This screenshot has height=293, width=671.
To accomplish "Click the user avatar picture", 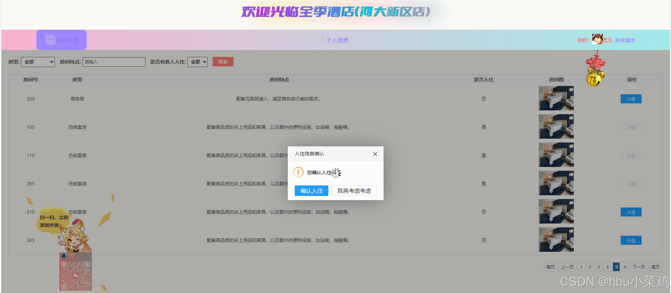I will [x=597, y=39].
